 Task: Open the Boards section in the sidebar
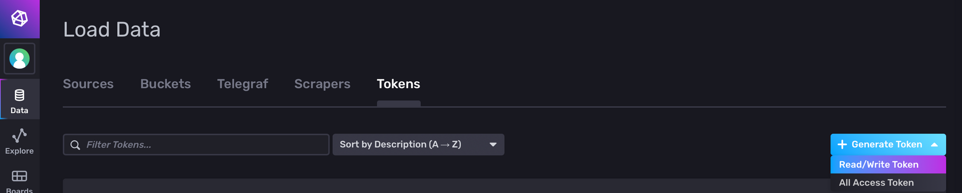20,181
